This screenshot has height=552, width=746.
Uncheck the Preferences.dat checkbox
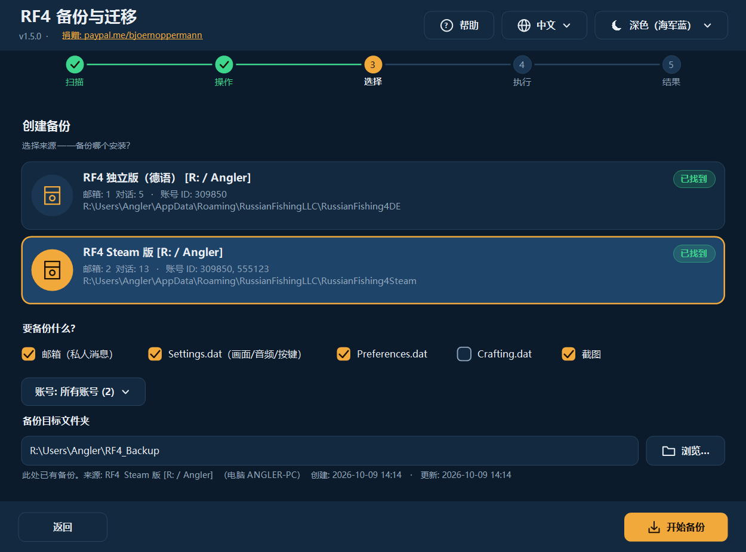click(344, 354)
